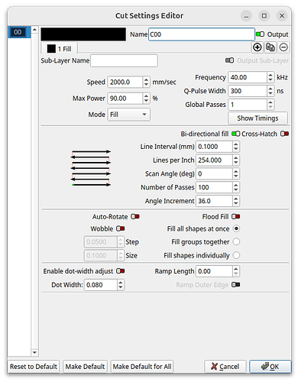Adjust the Speed spinner arrows

[146, 83]
